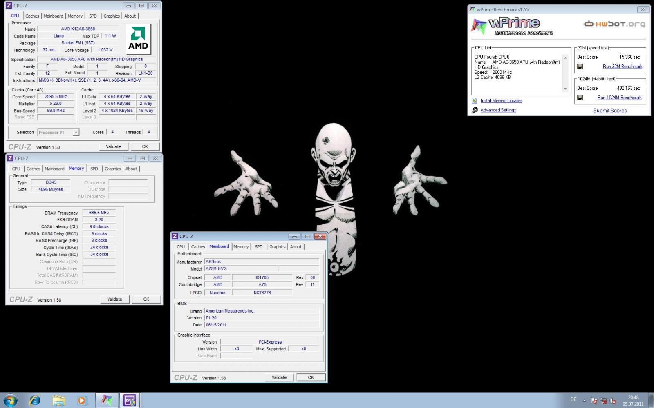Open Install Missing Libraries link
654x408 pixels.
coord(501,101)
